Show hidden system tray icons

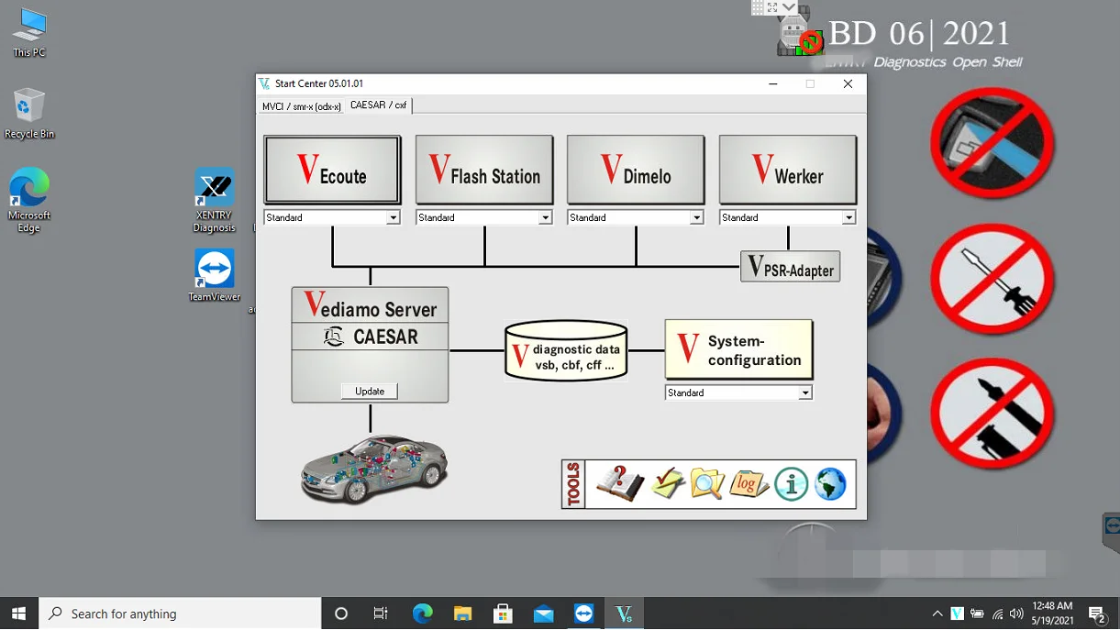pos(937,613)
